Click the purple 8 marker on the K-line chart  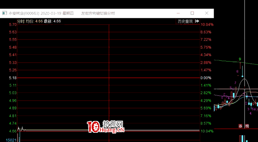237,72
